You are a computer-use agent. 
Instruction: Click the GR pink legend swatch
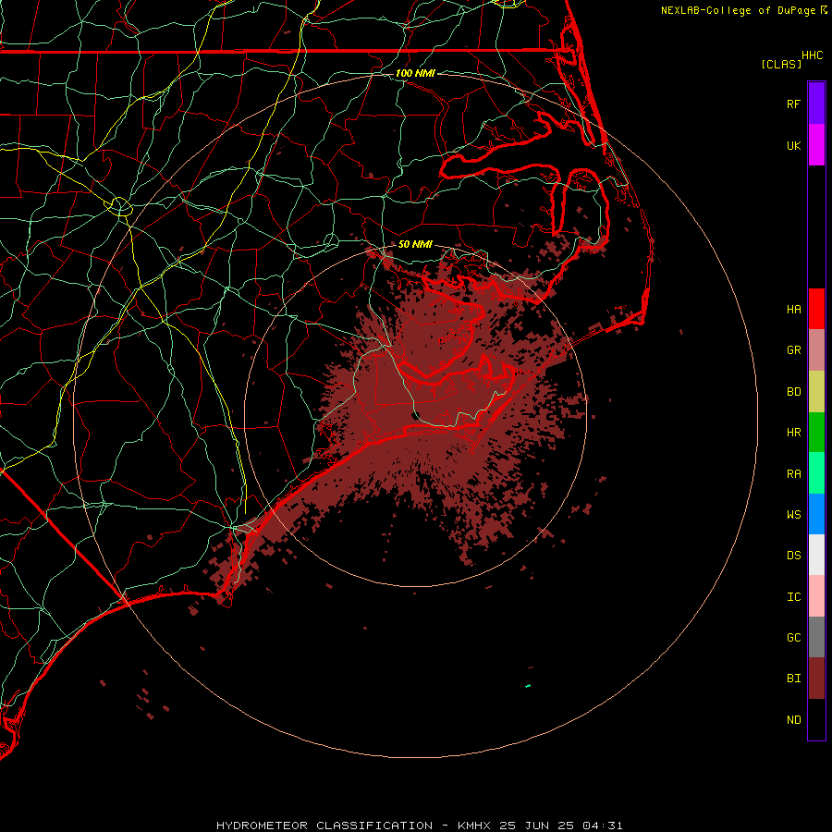[x=816, y=350]
